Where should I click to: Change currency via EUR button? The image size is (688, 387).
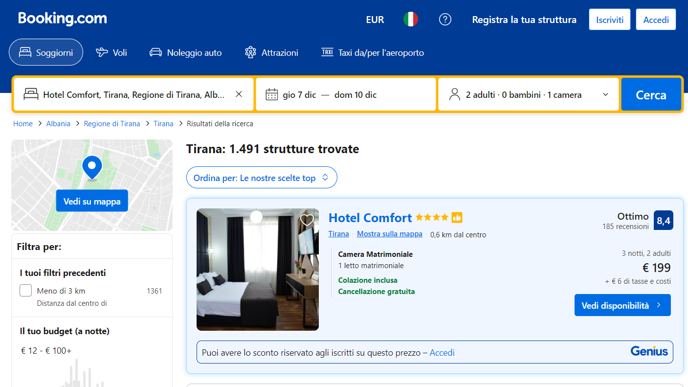(375, 20)
